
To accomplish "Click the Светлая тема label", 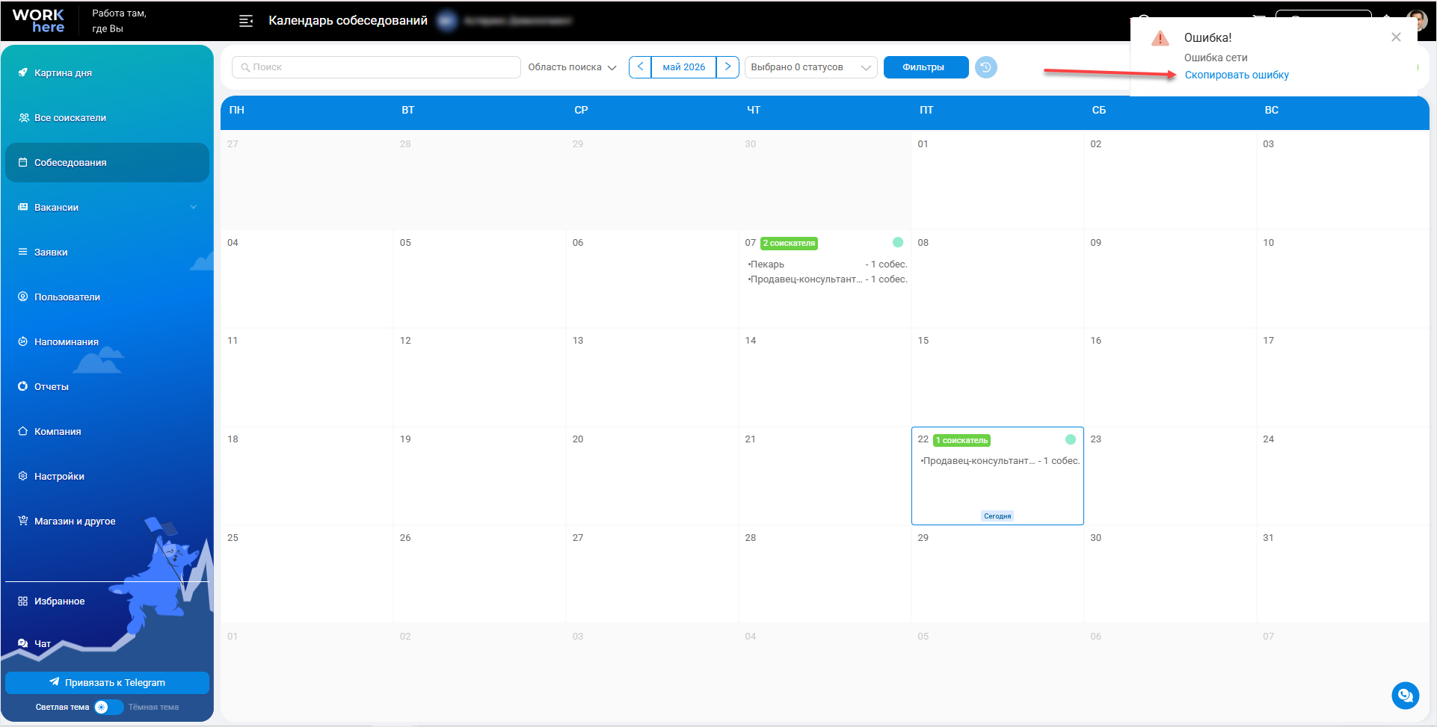I will click(62, 707).
